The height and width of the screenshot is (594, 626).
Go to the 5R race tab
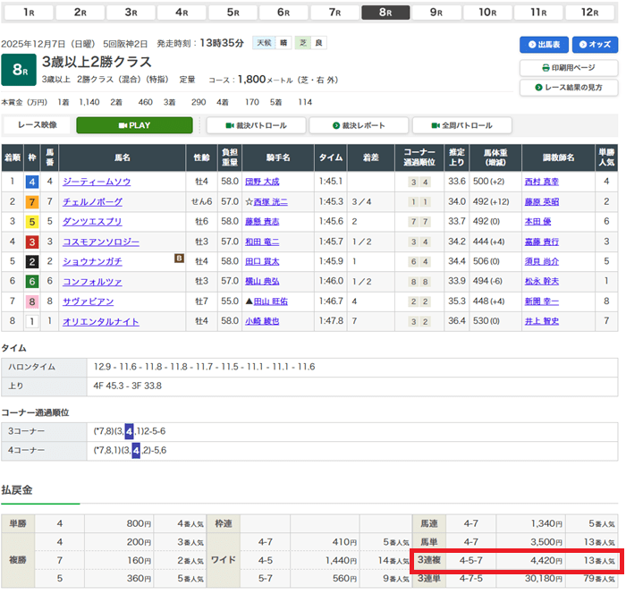pyautogui.click(x=233, y=13)
